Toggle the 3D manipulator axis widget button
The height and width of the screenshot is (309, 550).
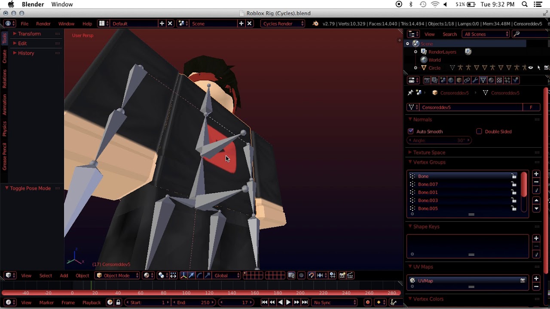click(183, 276)
